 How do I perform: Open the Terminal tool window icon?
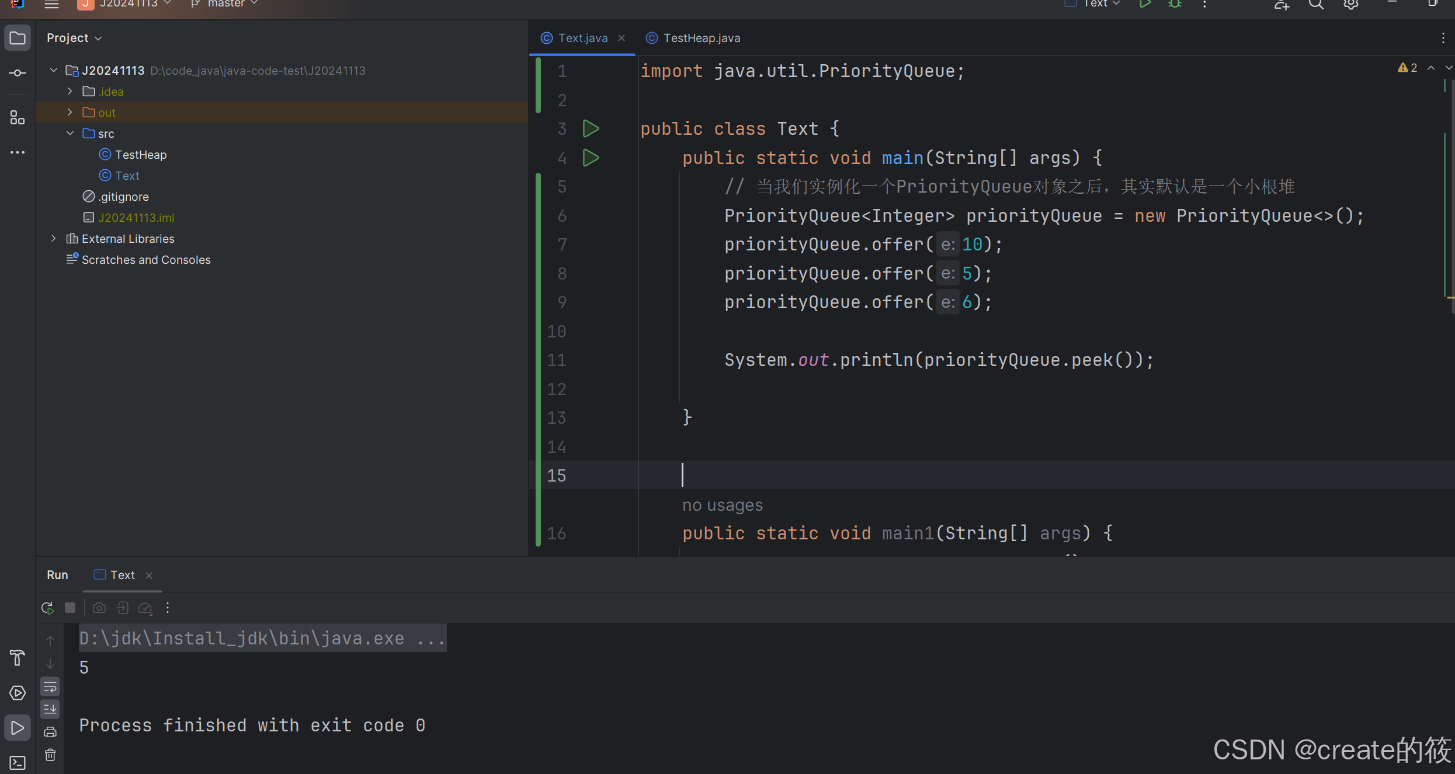click(18, 762)
